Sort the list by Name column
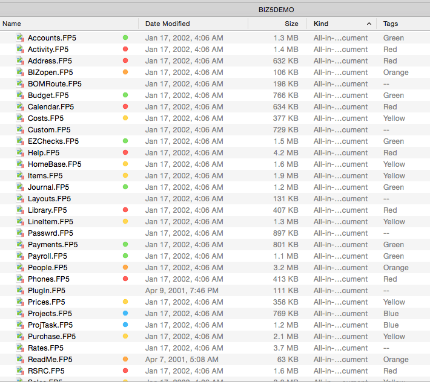 pyautogui.click(x=12, y=24)
